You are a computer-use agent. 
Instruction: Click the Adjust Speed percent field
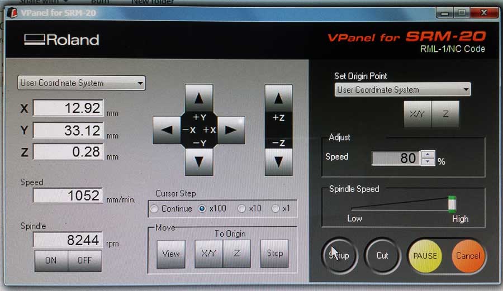point(396,158)
